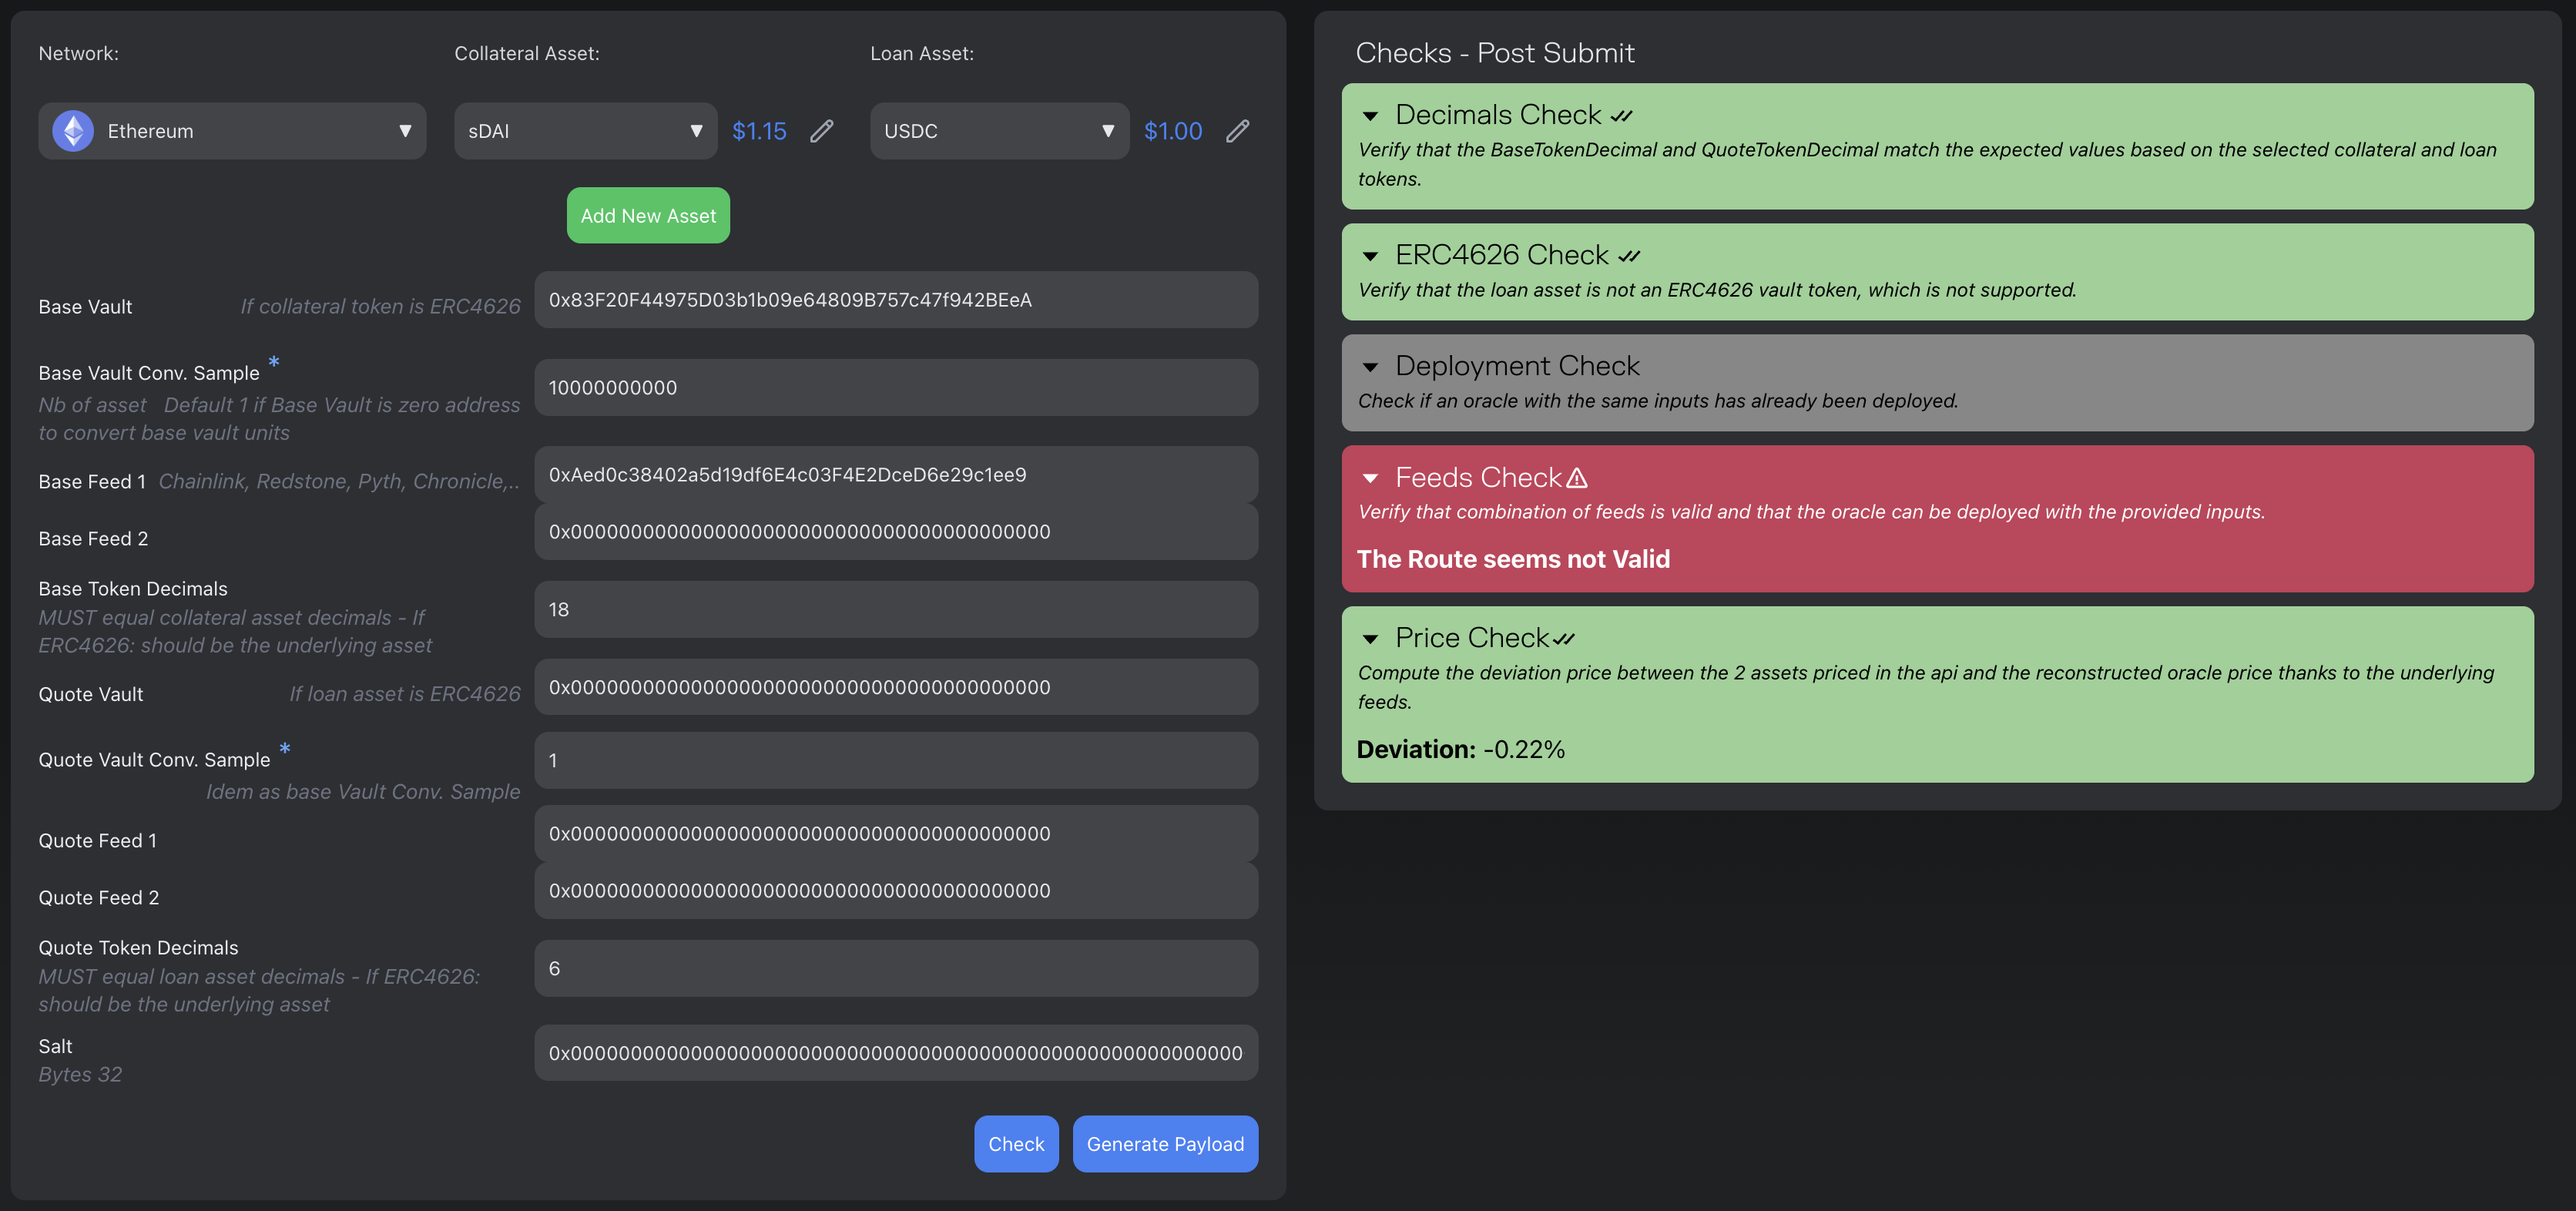This screenshot has height=1211, width=2576.
Task: Open the Ethereum network dropdown
Action: pyautogui.click(x=232, y=131)
